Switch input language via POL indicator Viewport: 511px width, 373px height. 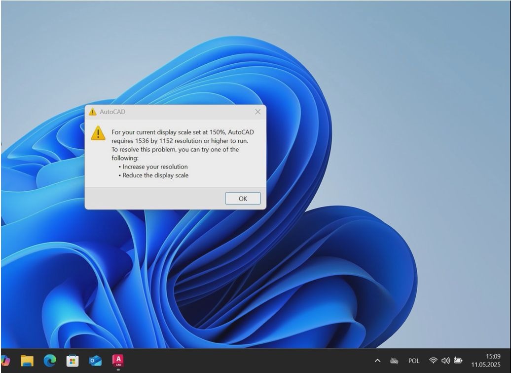[414, 361]
